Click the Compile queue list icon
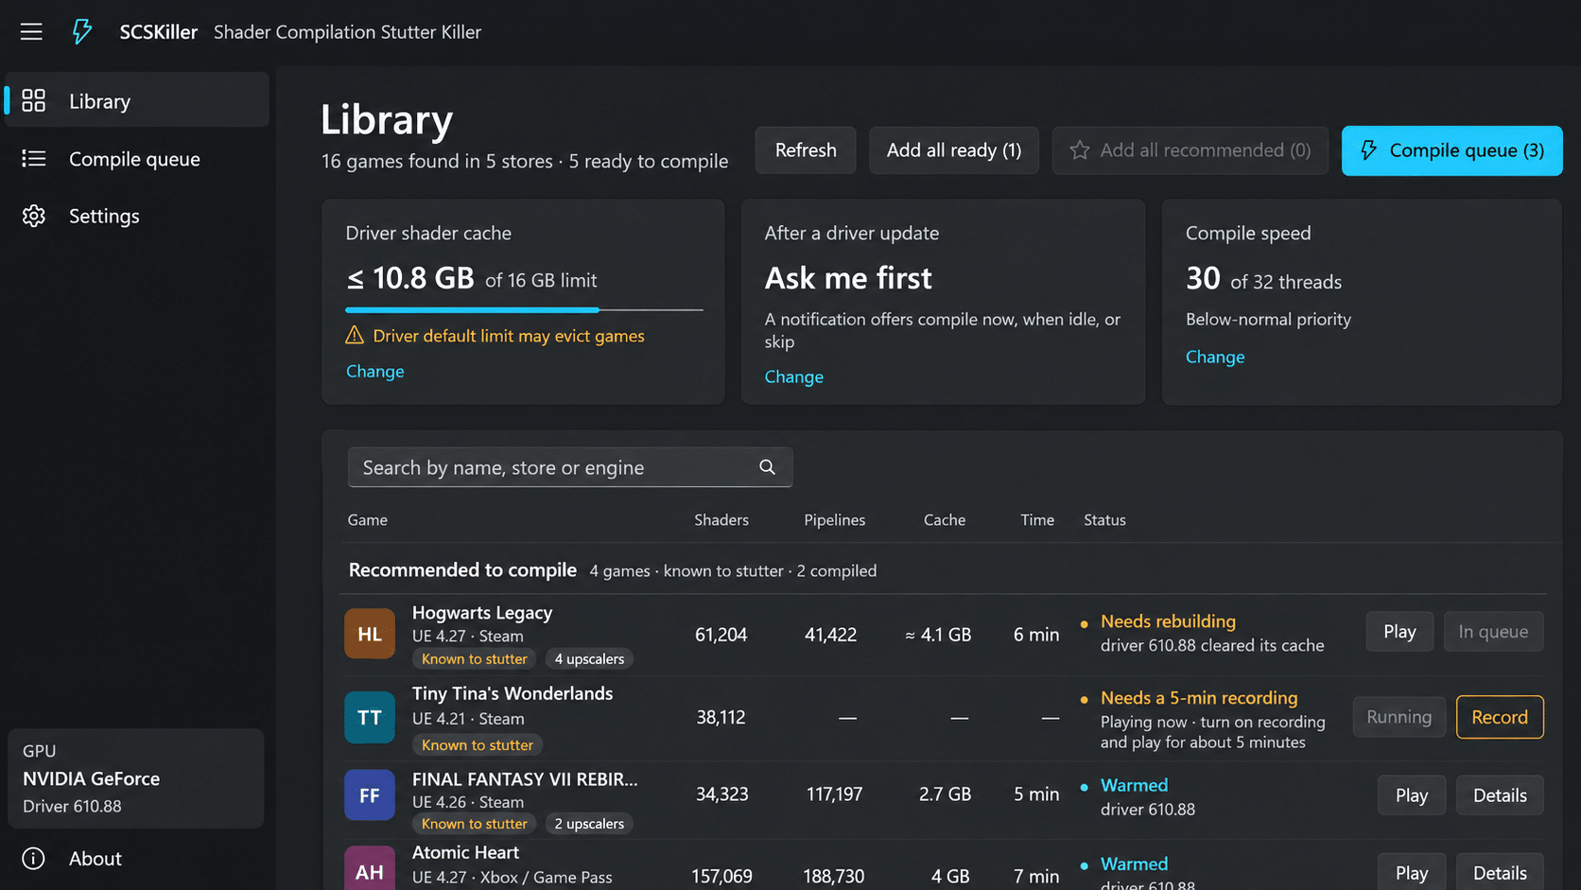Screen dimensions: 1581x890 pos(34,158)
